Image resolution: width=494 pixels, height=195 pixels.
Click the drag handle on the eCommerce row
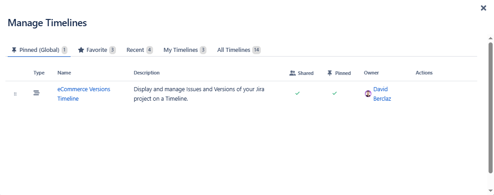pyautogui.click(x=15, y=94)
